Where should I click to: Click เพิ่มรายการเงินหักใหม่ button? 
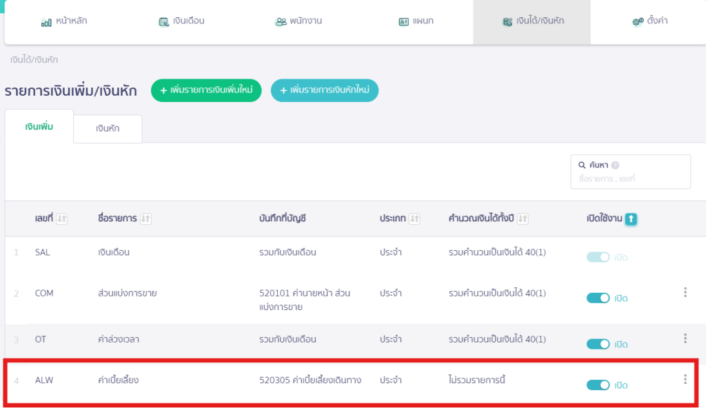tap(325, 90)
